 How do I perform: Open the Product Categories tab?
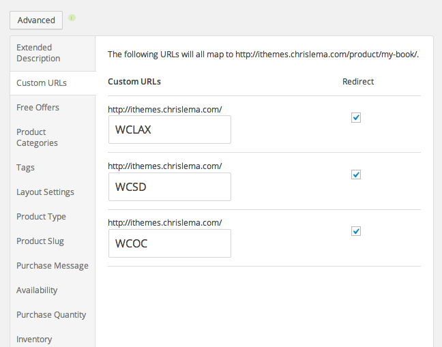click(x=37, y=138)
